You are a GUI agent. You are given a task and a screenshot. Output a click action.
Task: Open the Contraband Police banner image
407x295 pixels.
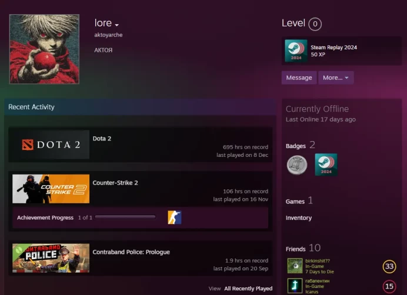click(51, 258)
